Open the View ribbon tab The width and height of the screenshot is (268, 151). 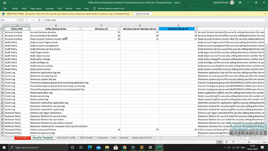(x=78, y=8)
